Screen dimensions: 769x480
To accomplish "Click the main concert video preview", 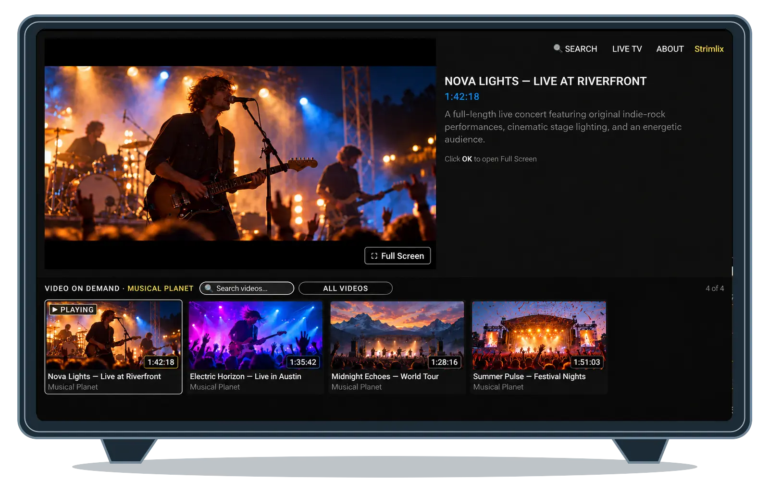I will [x=240, y=153].
